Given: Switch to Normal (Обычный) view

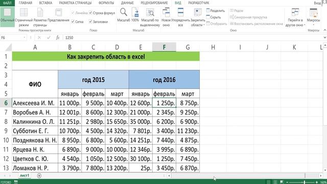Looking at the screenshot, I should pos(7,17).
